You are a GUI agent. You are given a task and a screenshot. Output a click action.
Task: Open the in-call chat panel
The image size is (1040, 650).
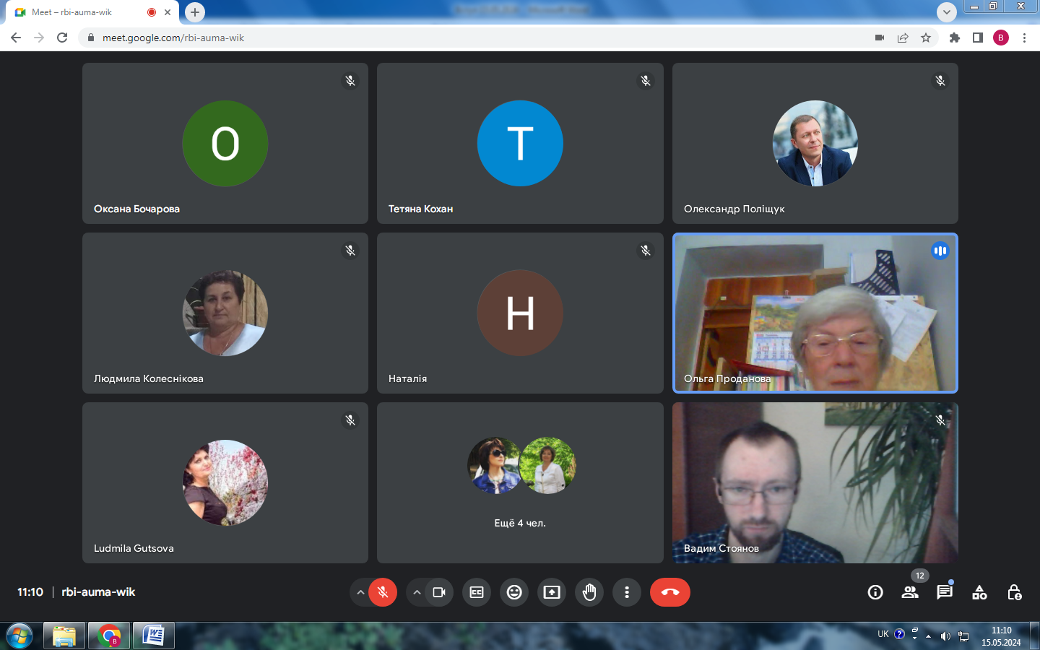945,592
